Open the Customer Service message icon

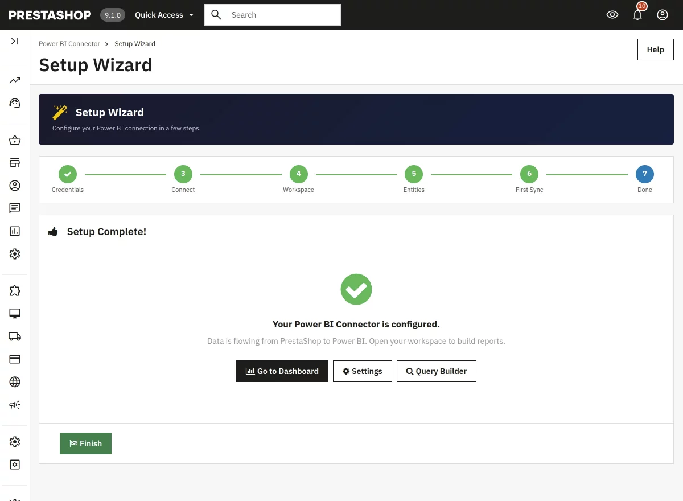[15, 208]
